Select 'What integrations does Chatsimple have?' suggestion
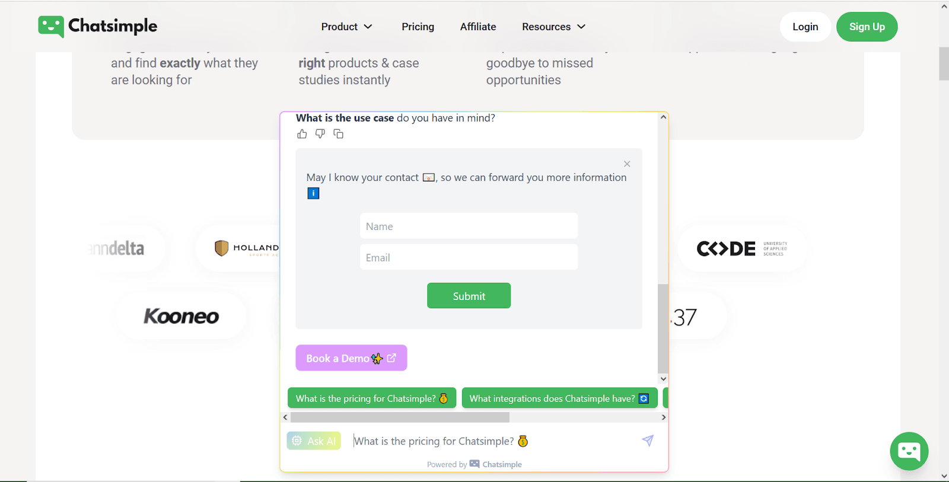The image size is (949, 482). (559, 398)
